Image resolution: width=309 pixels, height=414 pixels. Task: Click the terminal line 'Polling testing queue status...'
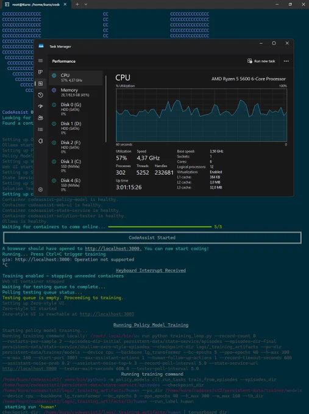42,292
